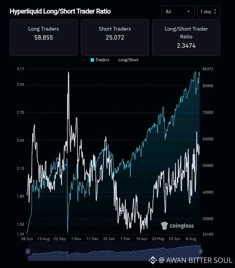Click the 86372 right axis label
This screenshot has height=268, width=235.
[208, 69]
